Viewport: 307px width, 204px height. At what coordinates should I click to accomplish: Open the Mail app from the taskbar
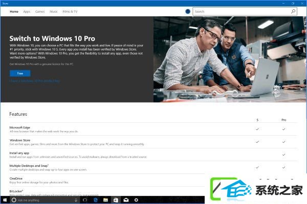[x=126, y=200]
